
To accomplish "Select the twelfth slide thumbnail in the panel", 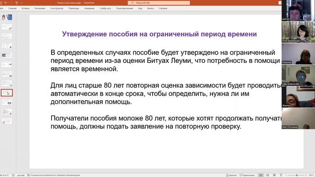I will click(x=7, y=121).
